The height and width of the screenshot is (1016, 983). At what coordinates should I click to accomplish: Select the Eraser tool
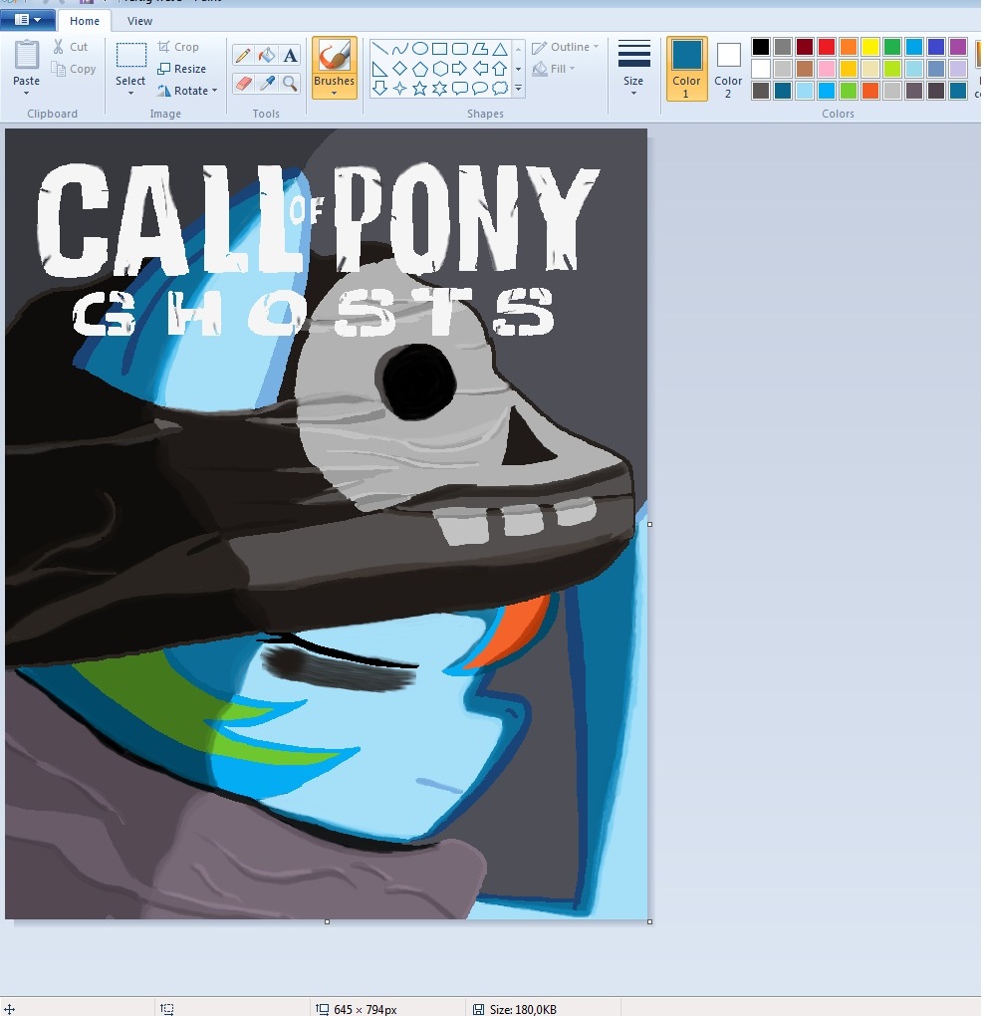[243, 84]
